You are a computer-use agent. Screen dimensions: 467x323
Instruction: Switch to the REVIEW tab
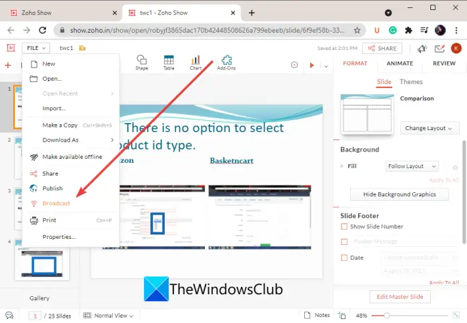[444, 63]
